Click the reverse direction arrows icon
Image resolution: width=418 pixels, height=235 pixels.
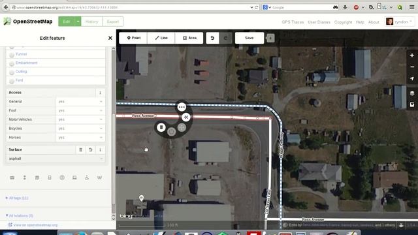pos(186,117)
